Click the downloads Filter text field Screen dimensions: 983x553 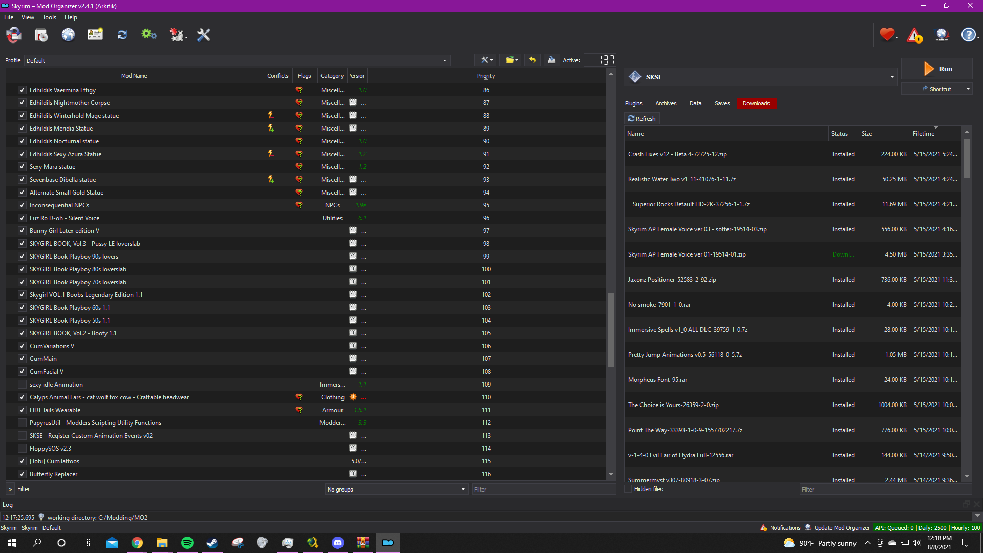coord(886,490)
